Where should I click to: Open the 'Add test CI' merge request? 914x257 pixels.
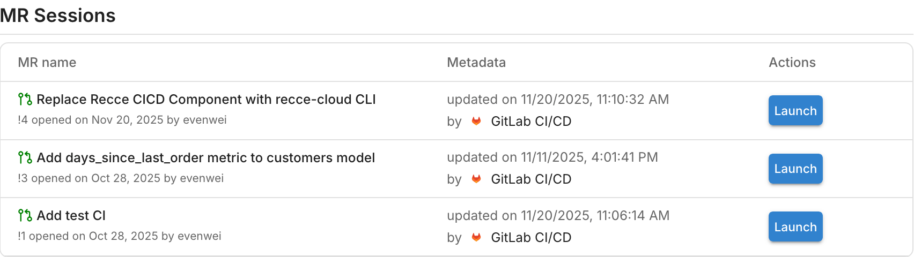coord(71,215)
